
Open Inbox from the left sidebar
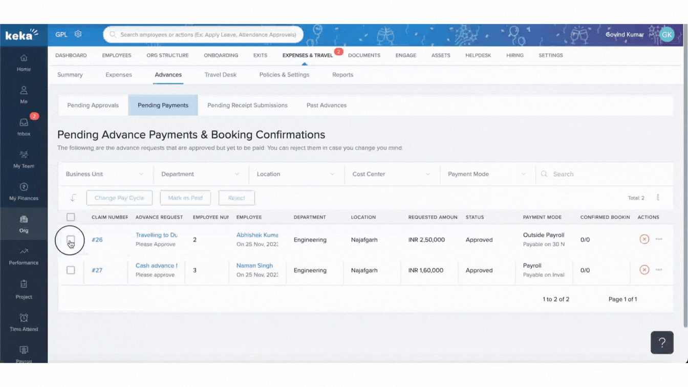click(x=24, y=126)
